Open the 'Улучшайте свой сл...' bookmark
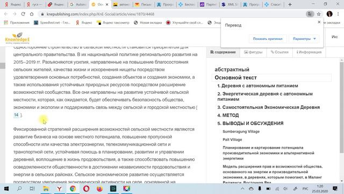 (185, 23)
